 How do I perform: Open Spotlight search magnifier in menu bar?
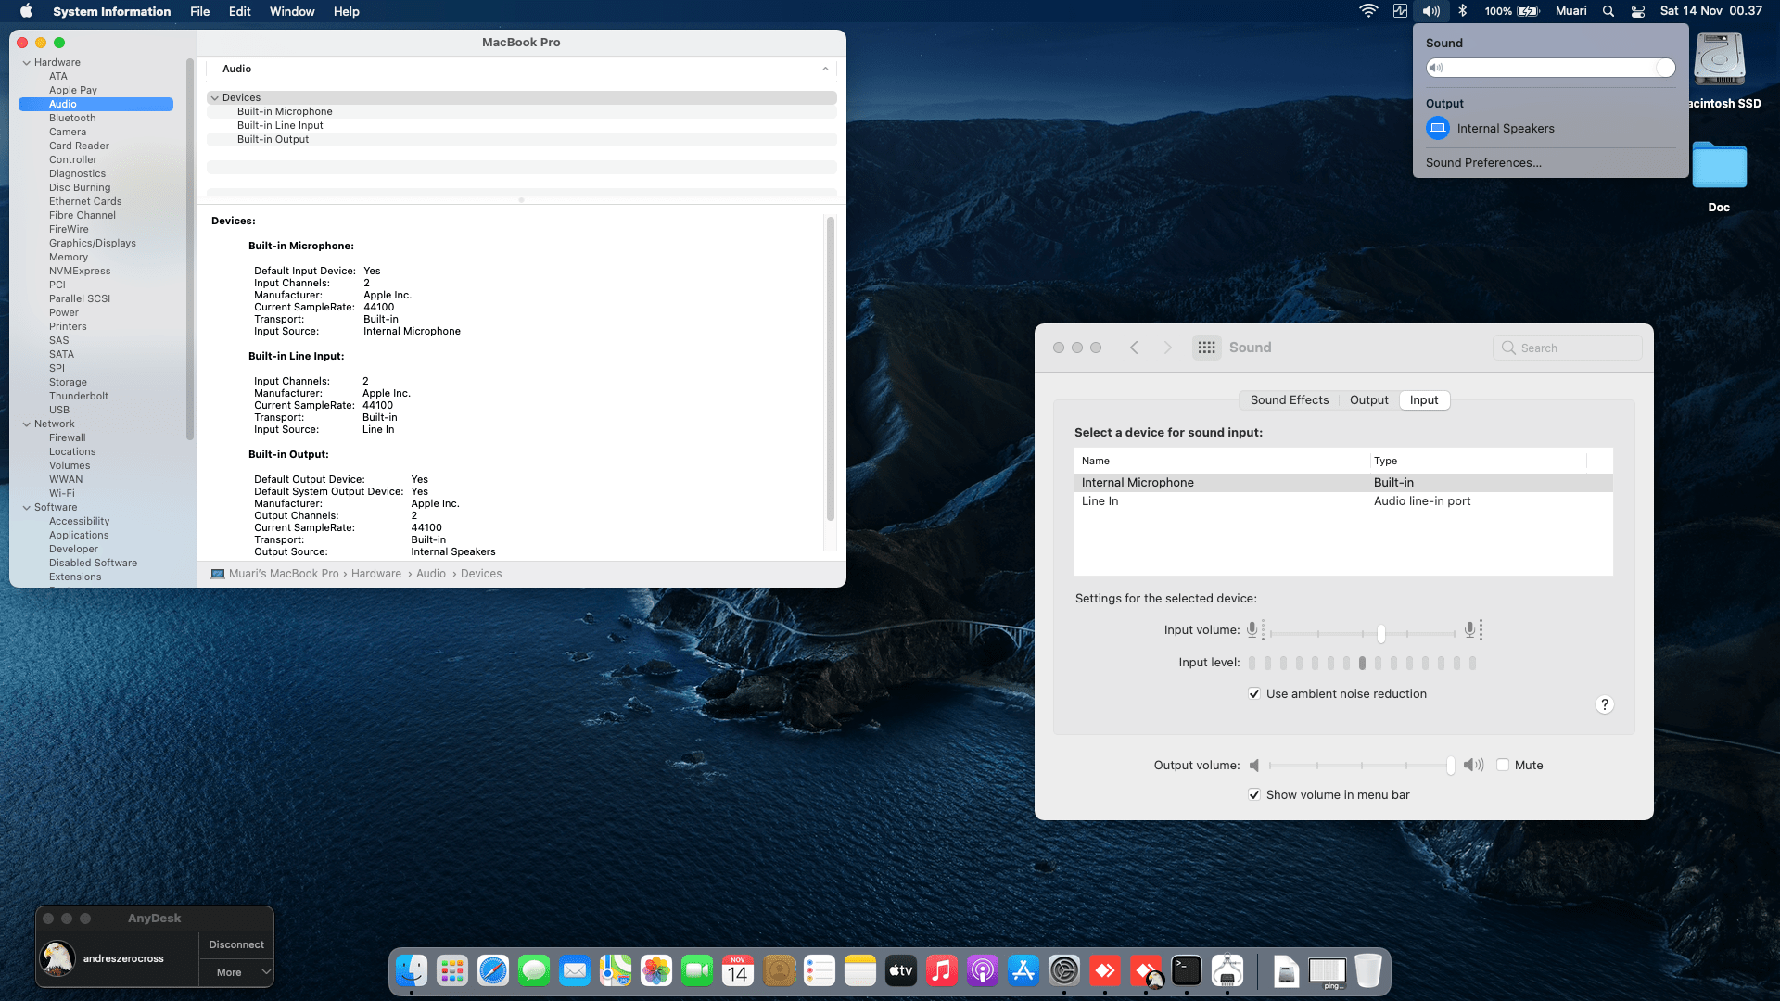coord(1608,11)
